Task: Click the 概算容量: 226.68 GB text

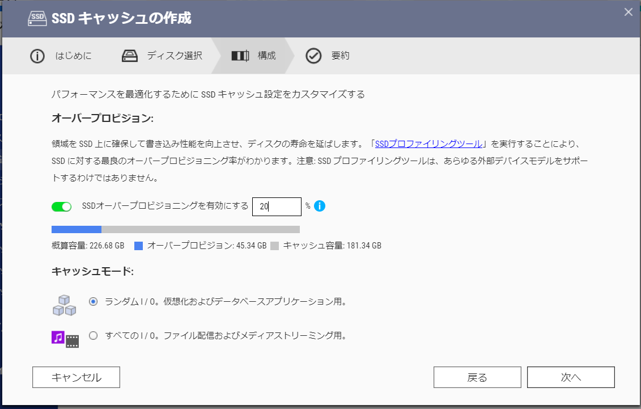Action: pos(88,246)
